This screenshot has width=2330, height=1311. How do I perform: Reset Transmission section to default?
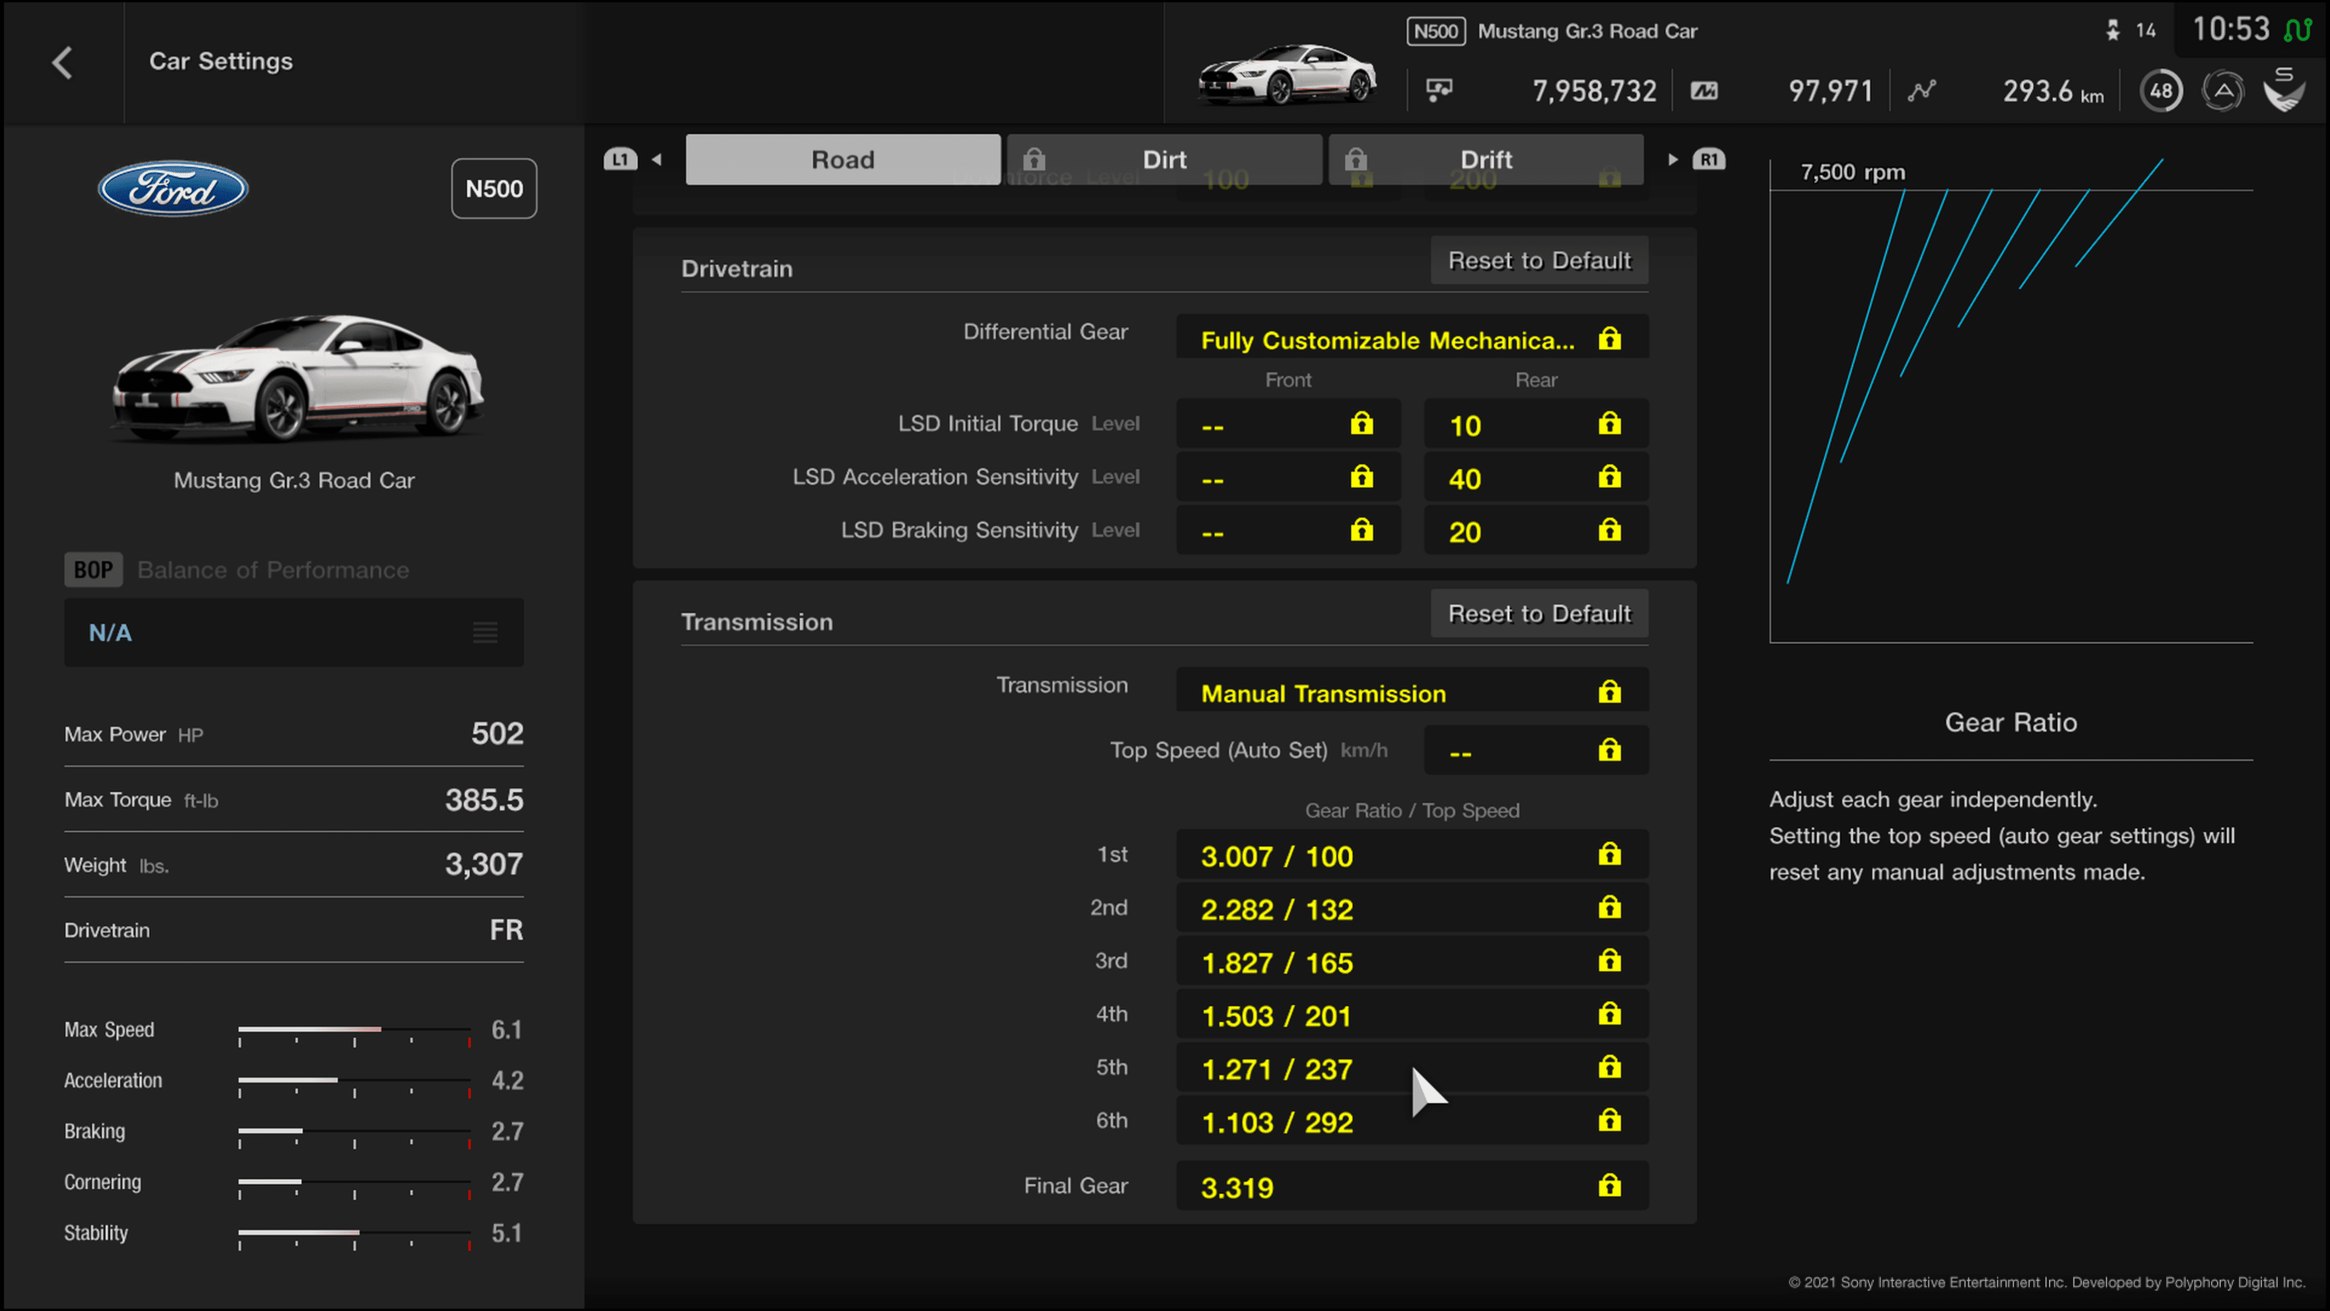[1539, 614]
